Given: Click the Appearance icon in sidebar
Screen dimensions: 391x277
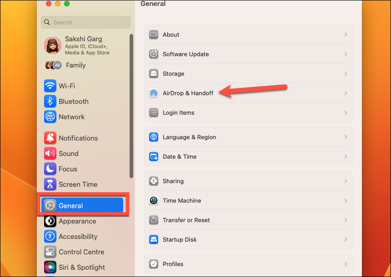Looking at the screenshot, I should [x=50, y=221].
